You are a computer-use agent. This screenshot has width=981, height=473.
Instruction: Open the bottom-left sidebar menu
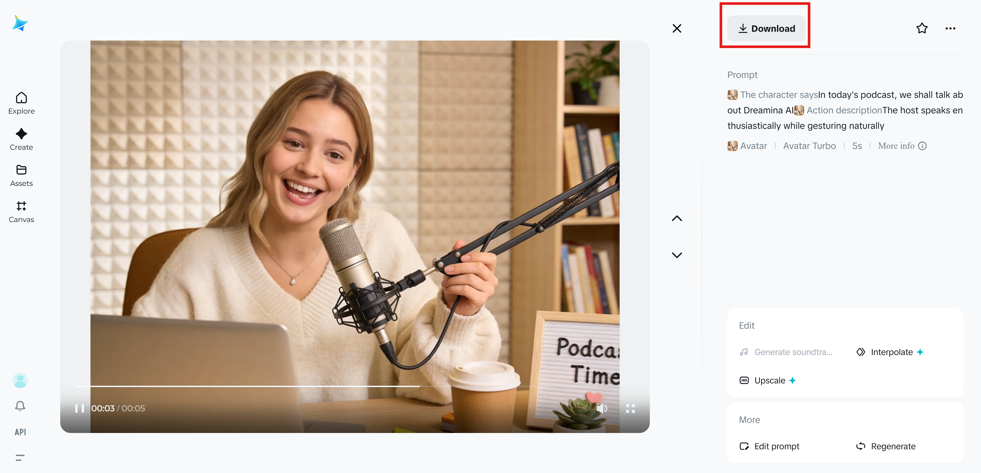(20, 458)
